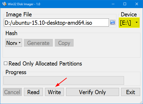Click the arrow on the Device combo box
This screenshot has width=143, height=104.
coord(136,22)
